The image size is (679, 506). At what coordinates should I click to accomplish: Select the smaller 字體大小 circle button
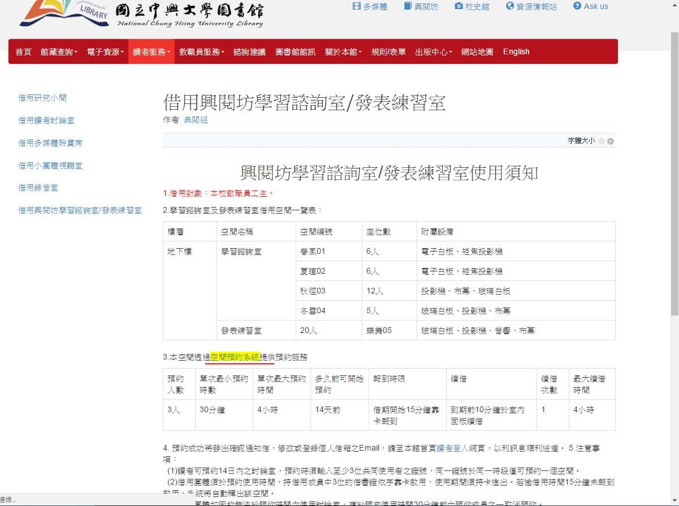(602, 141)
